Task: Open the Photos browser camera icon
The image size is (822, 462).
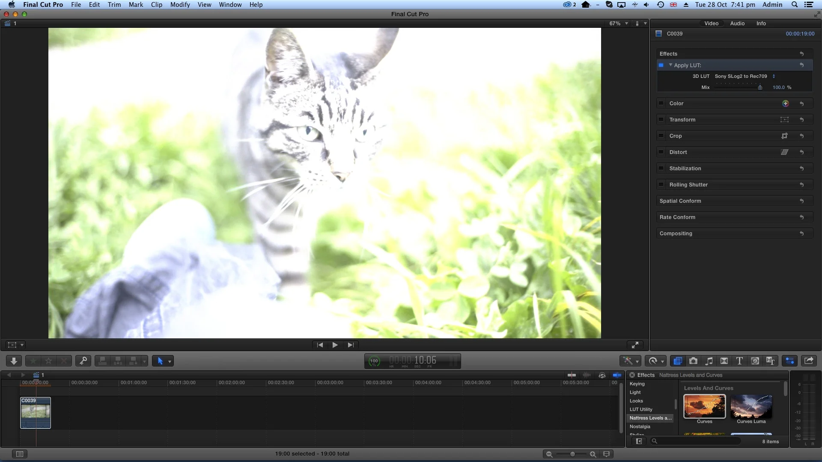Action: [x=693, y=361]
